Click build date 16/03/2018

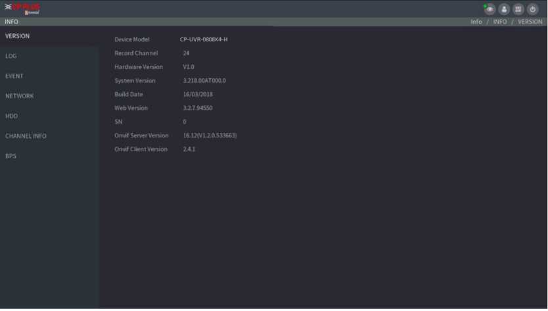click(198, 94)
